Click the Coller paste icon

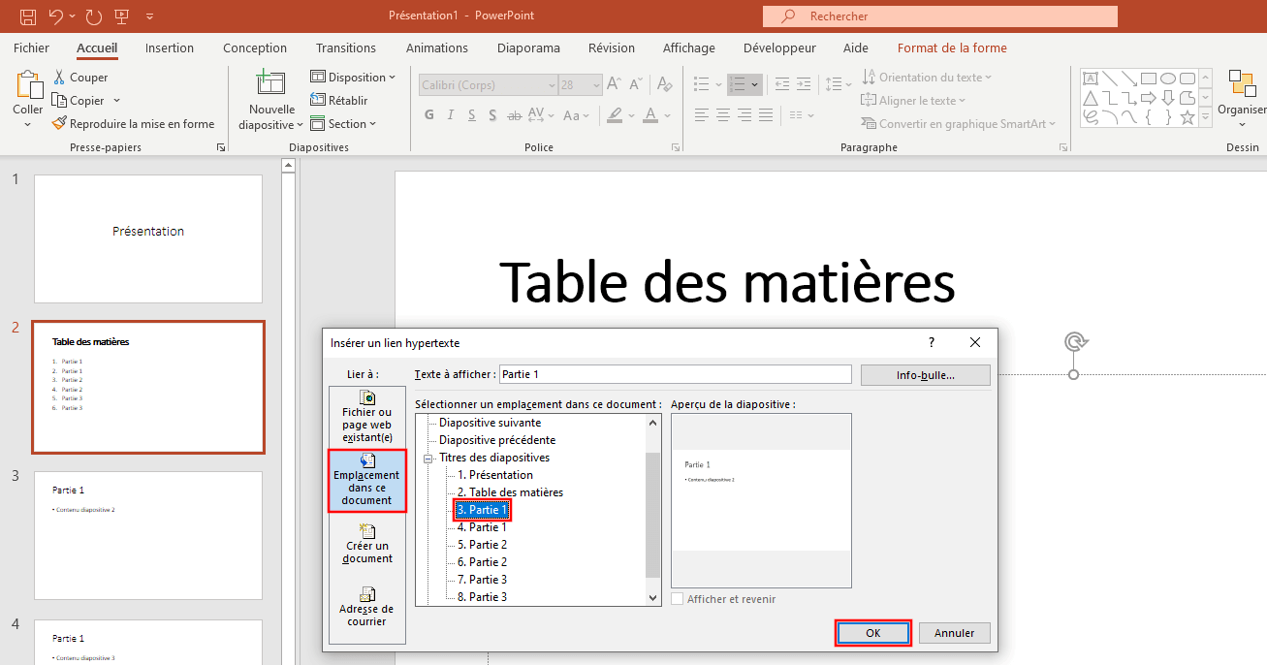[x=28, y=85]
